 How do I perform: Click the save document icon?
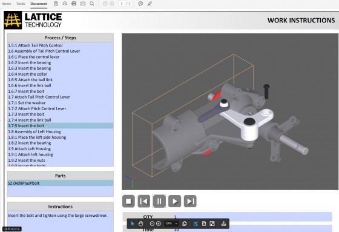pos(56,4)
